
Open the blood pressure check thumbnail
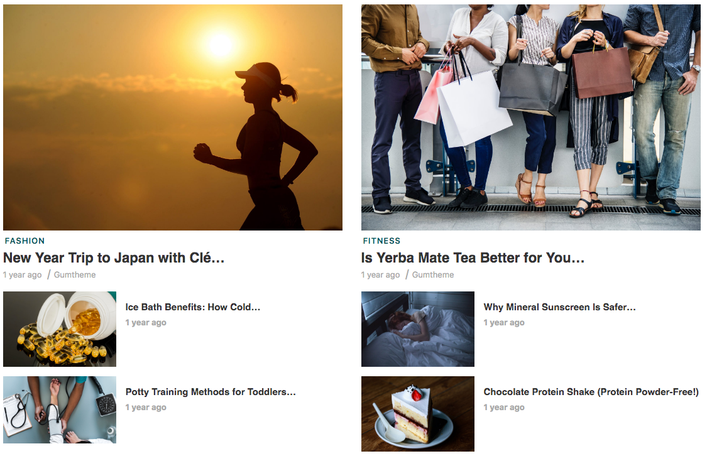pyautogui.click(x=60, y=410)
